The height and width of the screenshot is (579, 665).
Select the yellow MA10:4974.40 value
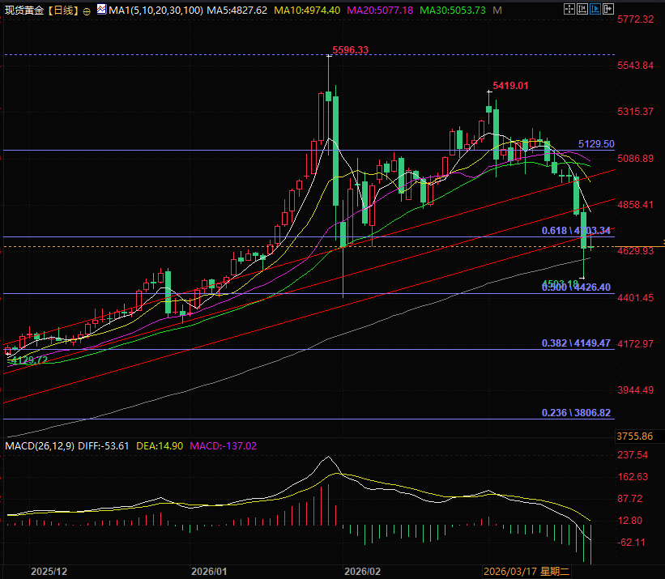coord(307,11)
